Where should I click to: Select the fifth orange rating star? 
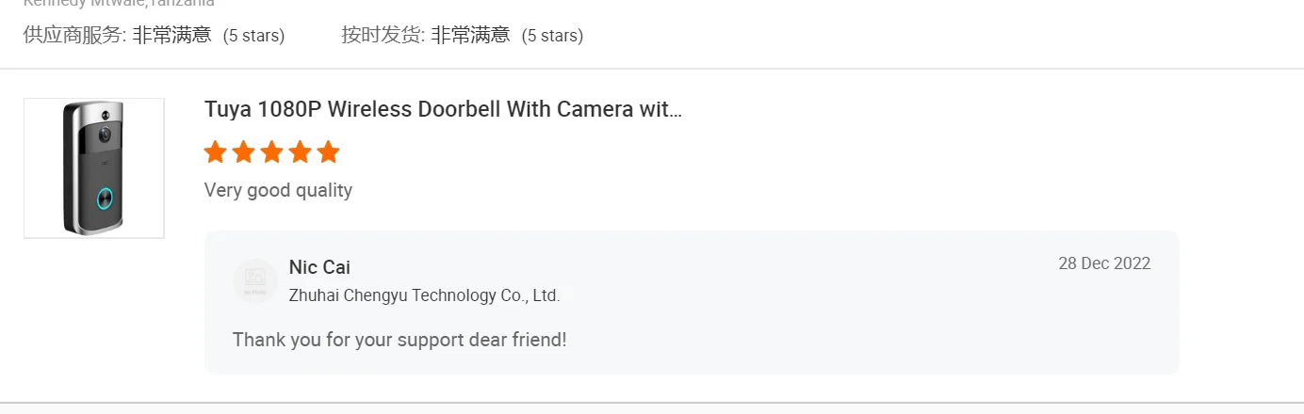[x=328, y=152]
